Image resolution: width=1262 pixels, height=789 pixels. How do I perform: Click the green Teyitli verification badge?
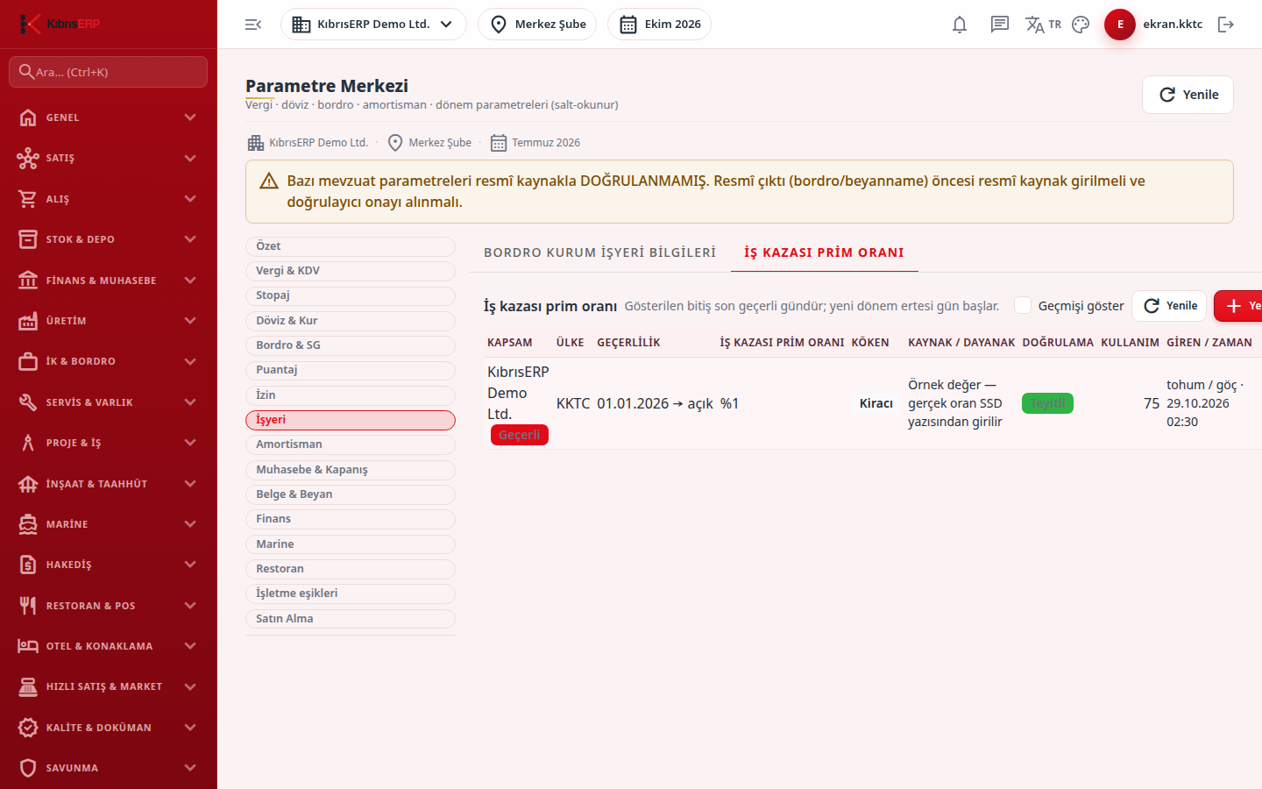click(1048, 403)
